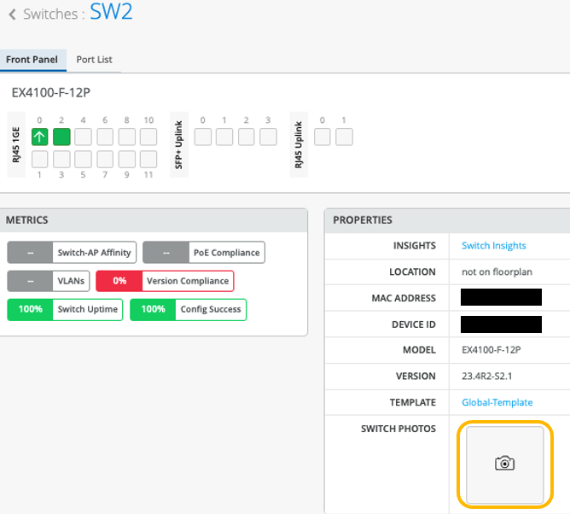Open the Switch Insights link
The width and height of the screenshot is (570, 514).
[x=493, y=246]
